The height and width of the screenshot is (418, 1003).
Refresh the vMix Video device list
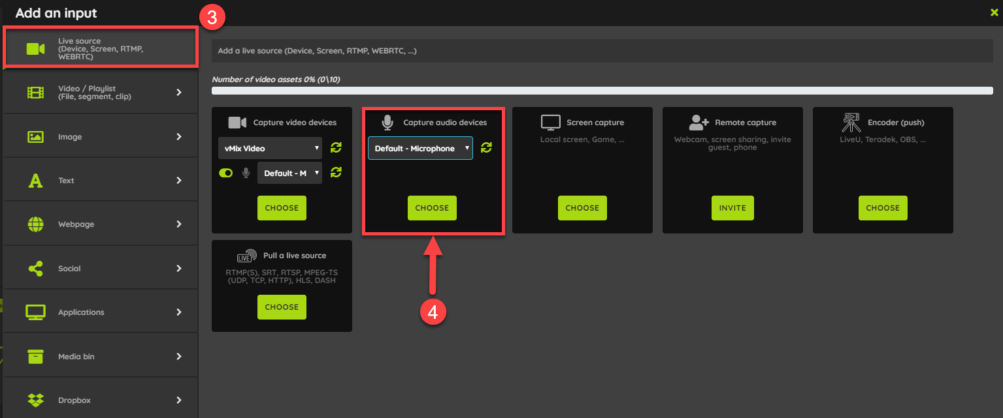336,148
